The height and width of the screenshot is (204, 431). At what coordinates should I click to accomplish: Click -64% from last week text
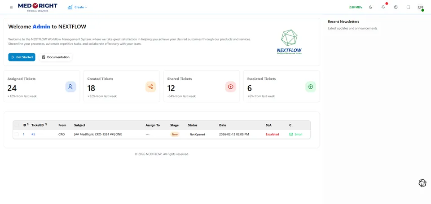181,96
